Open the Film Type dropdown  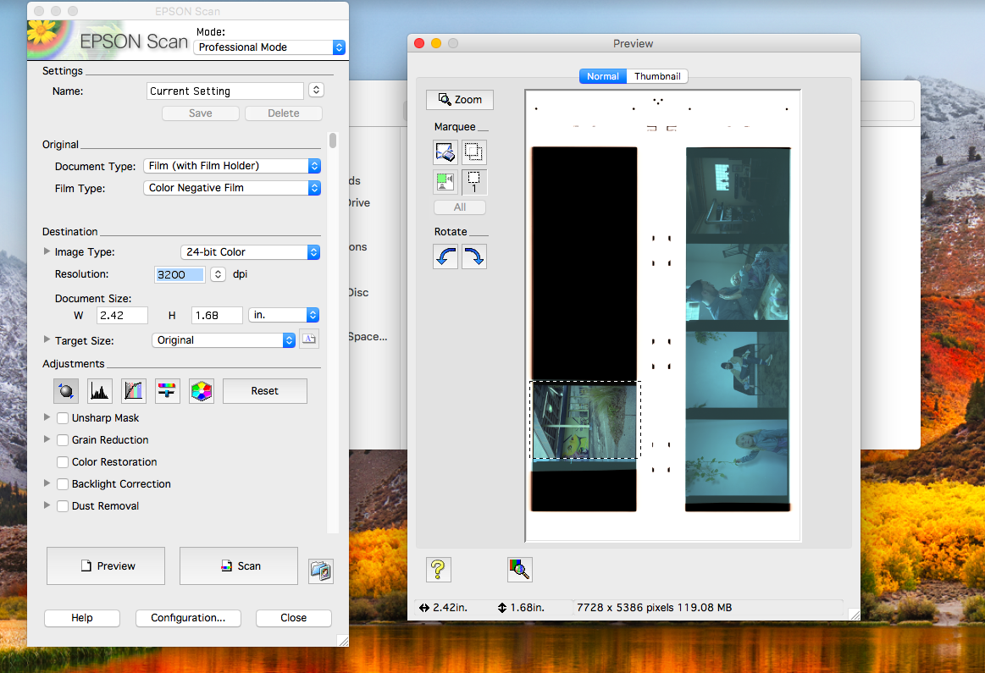tap(232, 188)
